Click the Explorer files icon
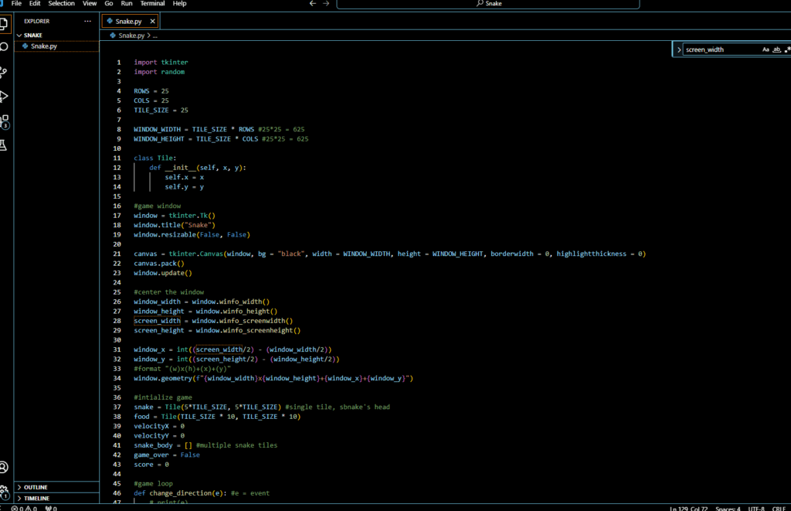The width and height of the screenshot is (791, 511). click(x=4, y=22)
